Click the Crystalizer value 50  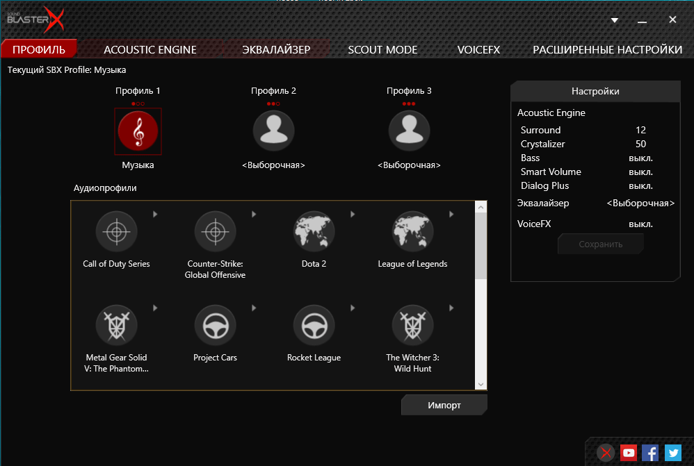(640, 144)
